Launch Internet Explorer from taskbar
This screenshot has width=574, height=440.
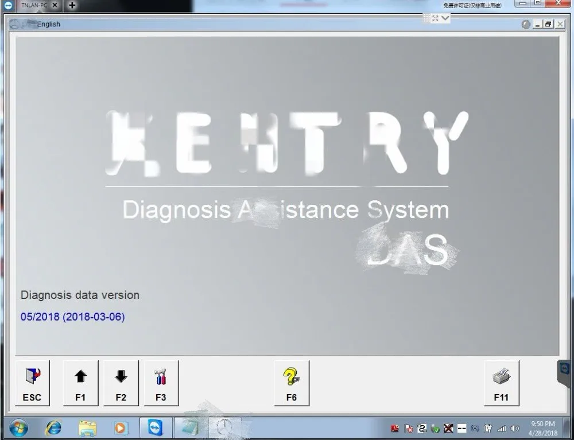(53, 428)
